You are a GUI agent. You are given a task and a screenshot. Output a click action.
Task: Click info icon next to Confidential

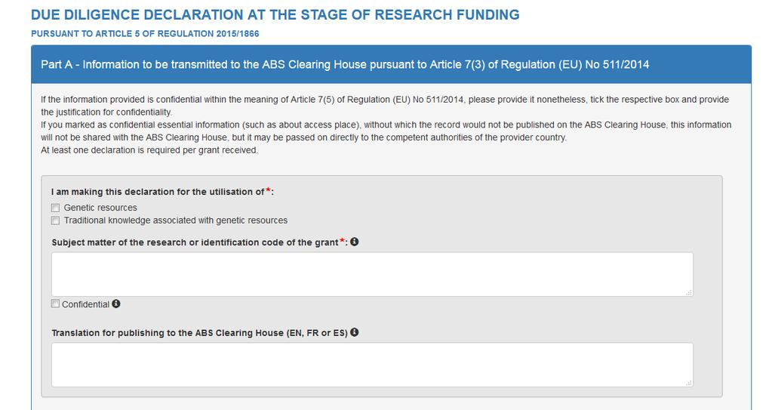116,304
